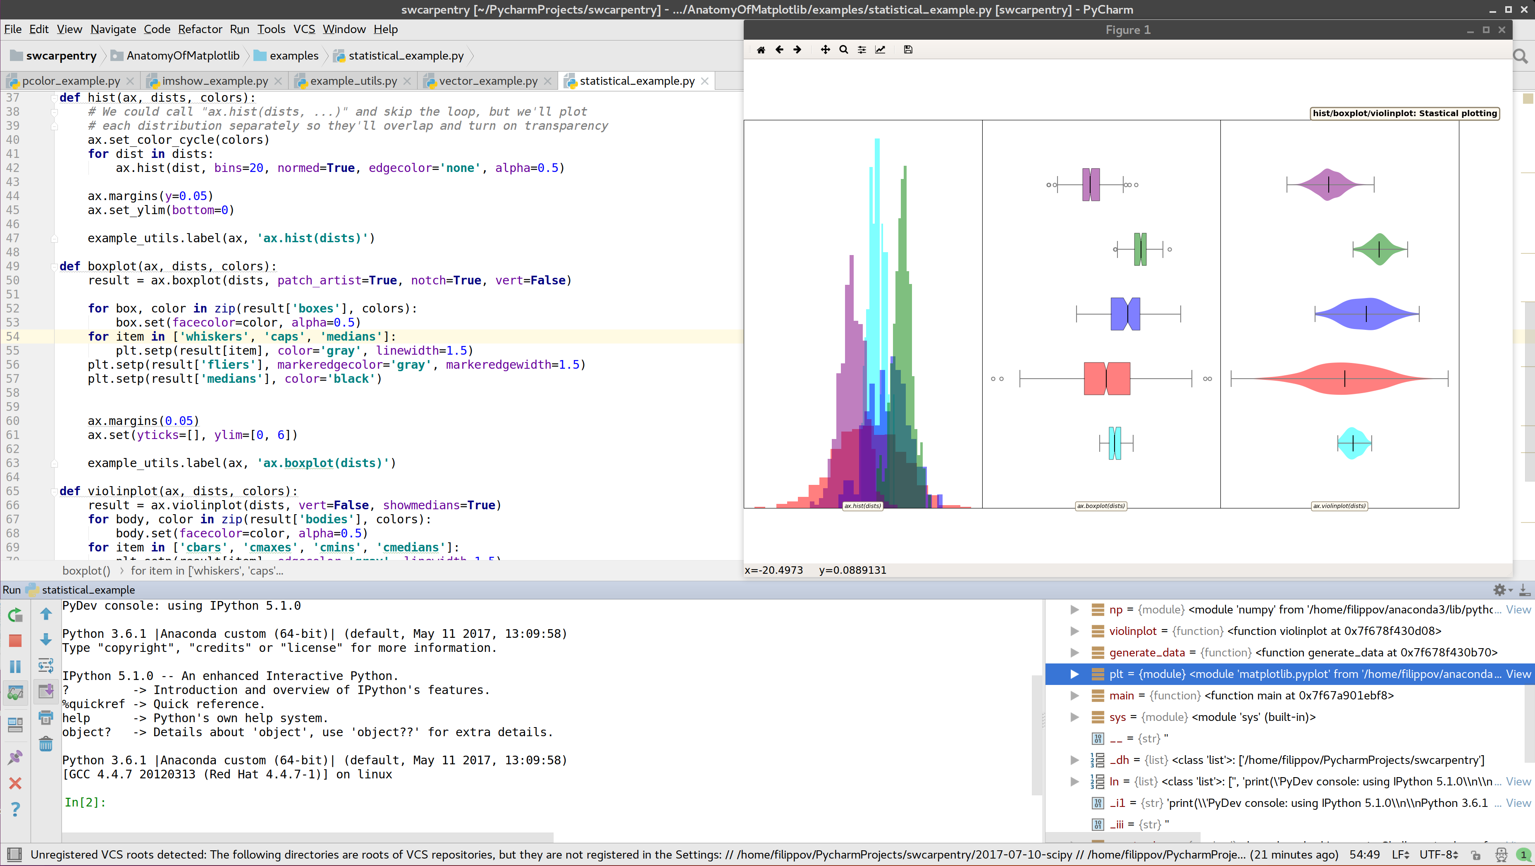The image size is (1535, 866).
Task: Activate zoom-to-rectangle in the Figure window
Action: 844,50
